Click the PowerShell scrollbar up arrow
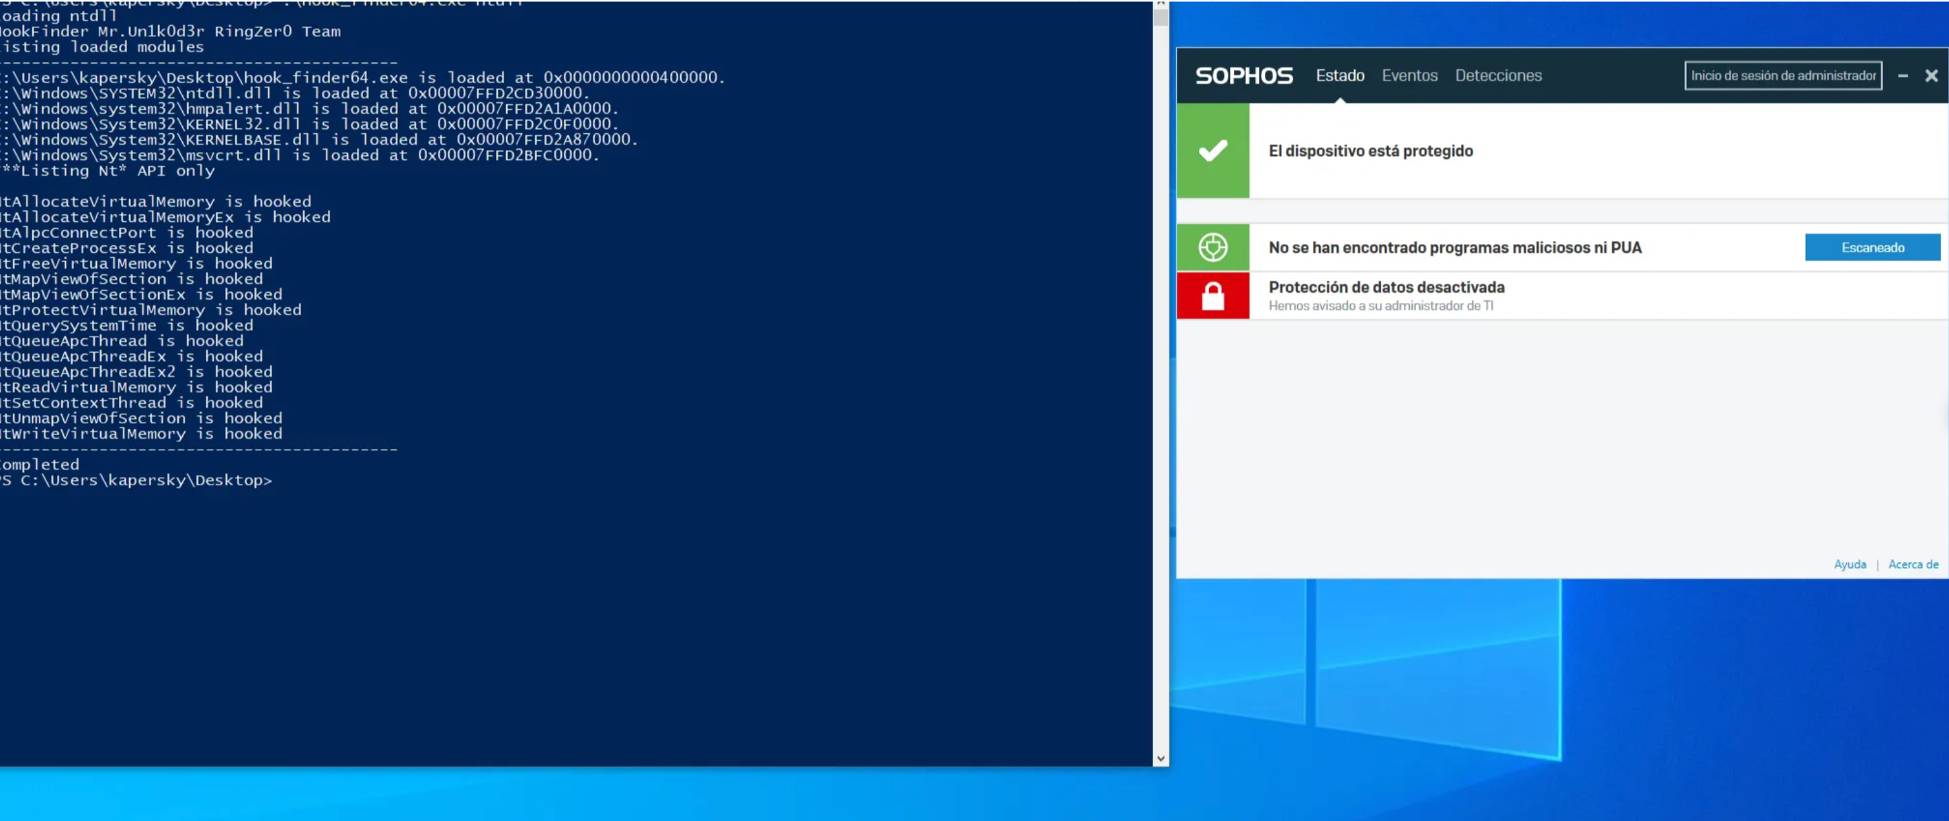Viewport: 1949px width, 821px height. 1161,4
